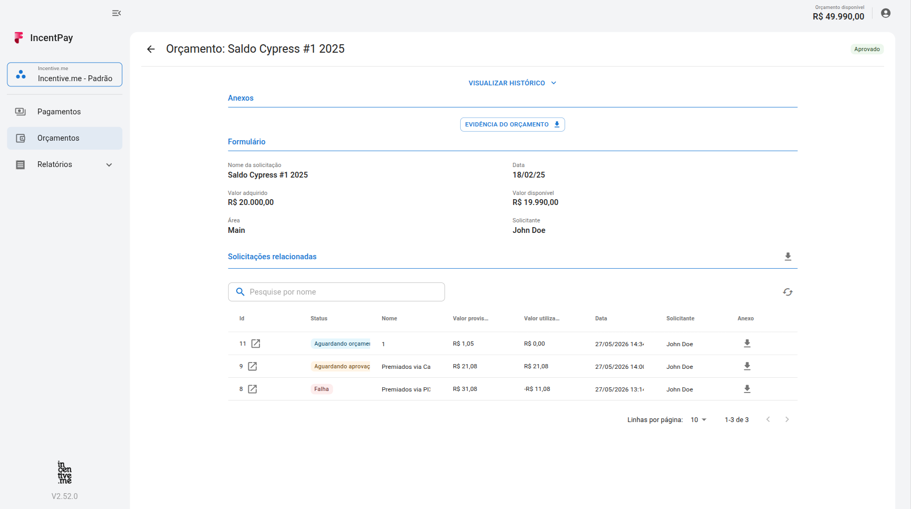Sort table by Valor provisionado column
Screen dimensions: 911x509
[x=470, y=318]
